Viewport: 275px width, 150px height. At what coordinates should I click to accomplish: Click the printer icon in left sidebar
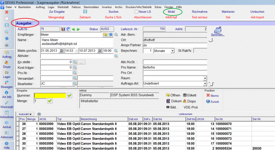[x=7, y=45]
